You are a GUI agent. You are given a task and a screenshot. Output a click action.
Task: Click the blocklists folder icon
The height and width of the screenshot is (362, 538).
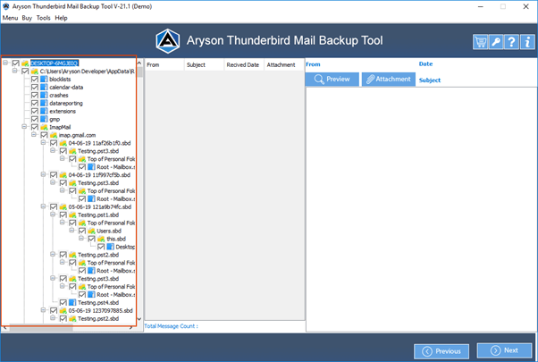pyautogui.click(x=44, y=80)
